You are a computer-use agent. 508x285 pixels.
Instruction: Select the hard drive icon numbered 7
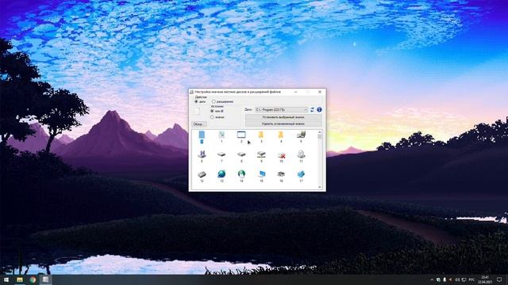coord(221,154)
